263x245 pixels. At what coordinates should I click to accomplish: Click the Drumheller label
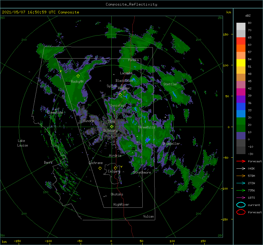(x=171, y=144)
